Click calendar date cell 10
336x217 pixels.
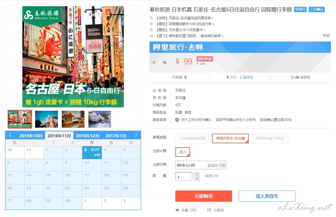(x=92, y=165)
